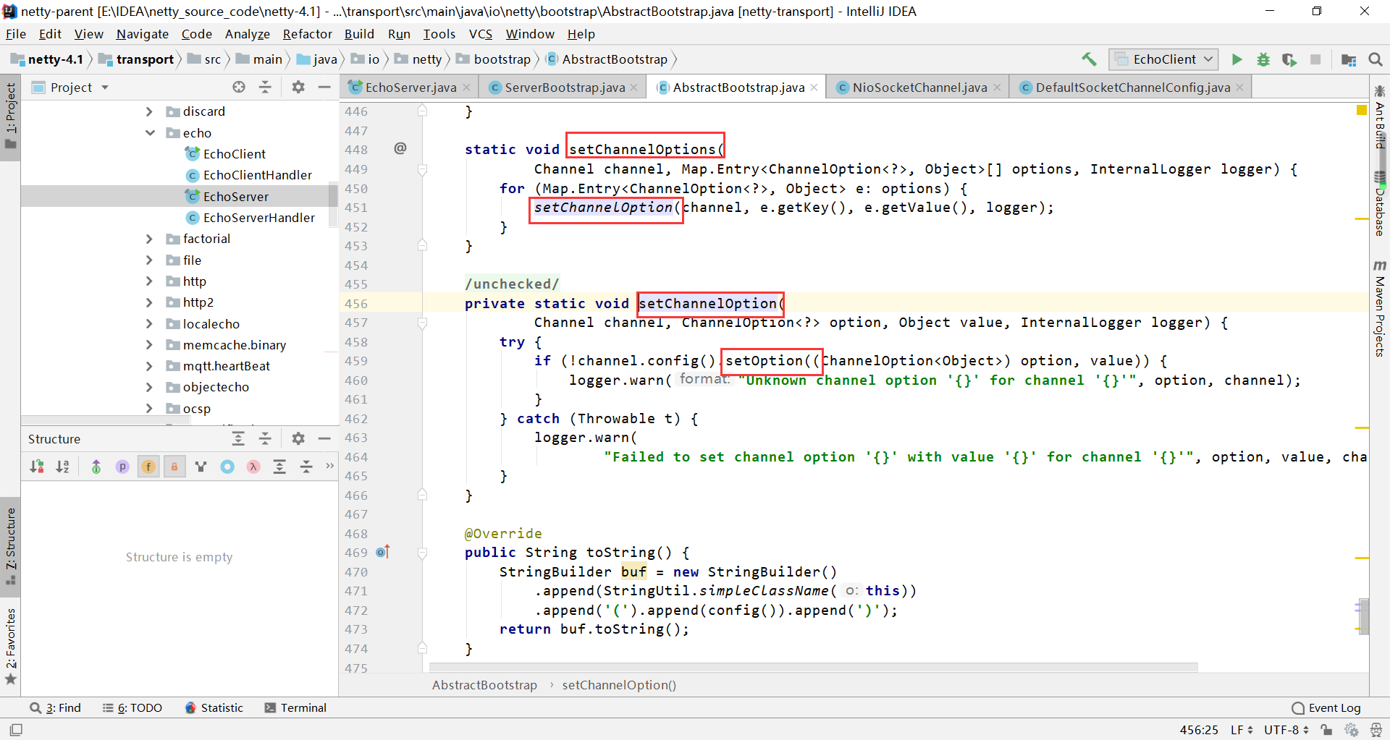Close the ServerBootstrap.java tab

[634, 88]
